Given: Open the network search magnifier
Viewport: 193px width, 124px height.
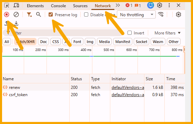Looking at the screenshot, I should [x=38, y=14].
